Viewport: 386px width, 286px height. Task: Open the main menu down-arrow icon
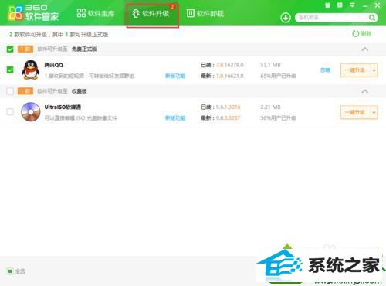pyautogui.click(x=352, y=5)
